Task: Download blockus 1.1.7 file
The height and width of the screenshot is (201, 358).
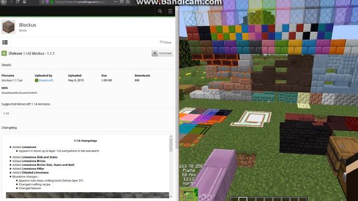Action: 162,53
